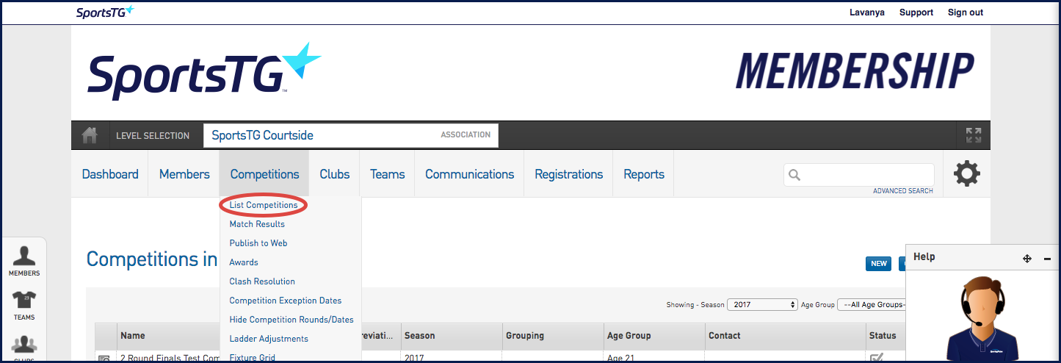The width and height of the screenshot is (1061, 363).
Task: Sort by the Name column header
Action: click(x=133, y=336)
